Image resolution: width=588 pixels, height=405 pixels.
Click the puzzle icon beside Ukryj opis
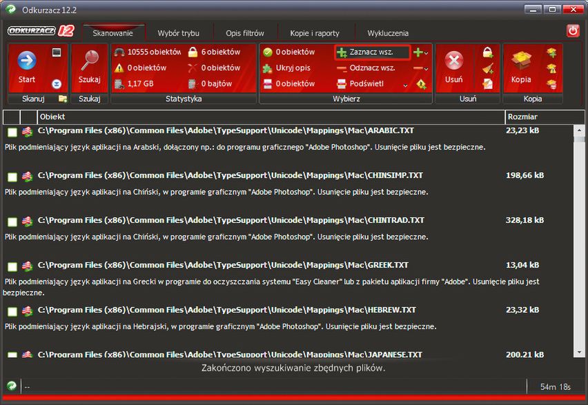[x=267, y=68]
